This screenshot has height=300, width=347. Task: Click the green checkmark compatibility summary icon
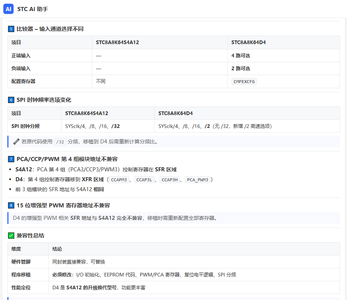[x=11, y=235]
